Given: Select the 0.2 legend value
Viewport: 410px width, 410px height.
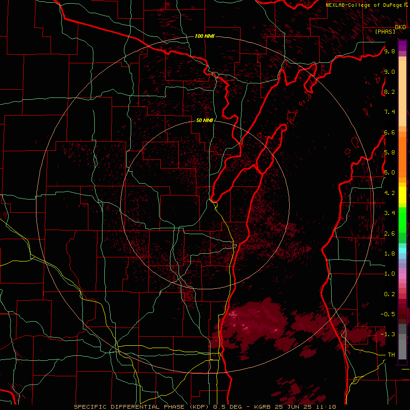Looking at the screenshot, I should click(x=389, y=294).
